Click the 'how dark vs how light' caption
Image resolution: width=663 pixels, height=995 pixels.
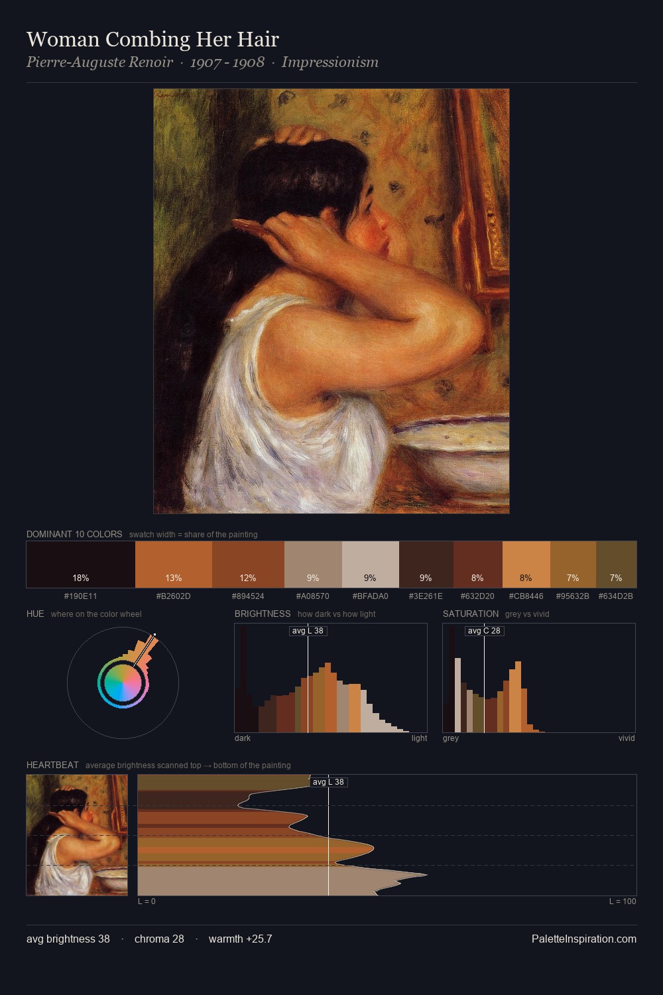pyautogui.click(x=336, y=614)
